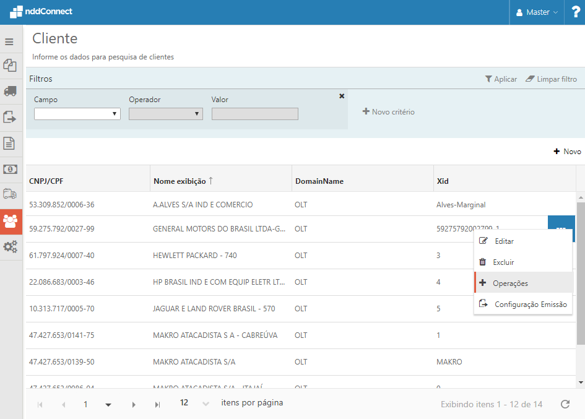Click the help question mark icon
The image size is (585, 419).
[575, 12]
